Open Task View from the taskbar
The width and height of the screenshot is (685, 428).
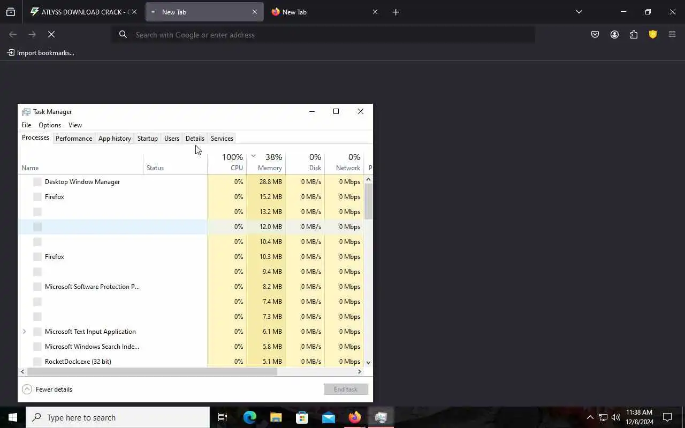coord(223,417)
